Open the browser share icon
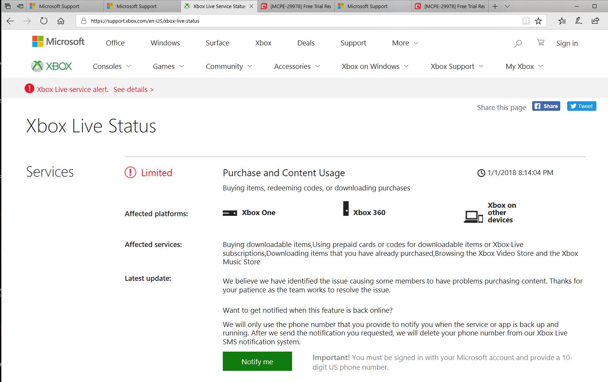The height and width of the screenshot is (382, 608). [x=595, y=21]
